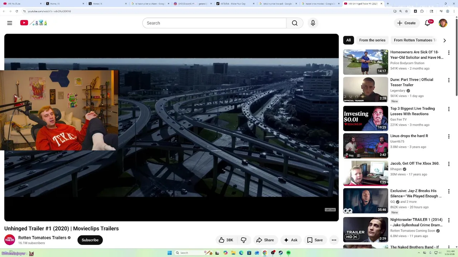The image size is (458, 257).
Task: Click the page vertical scrollbar
Action: (456, 57)
